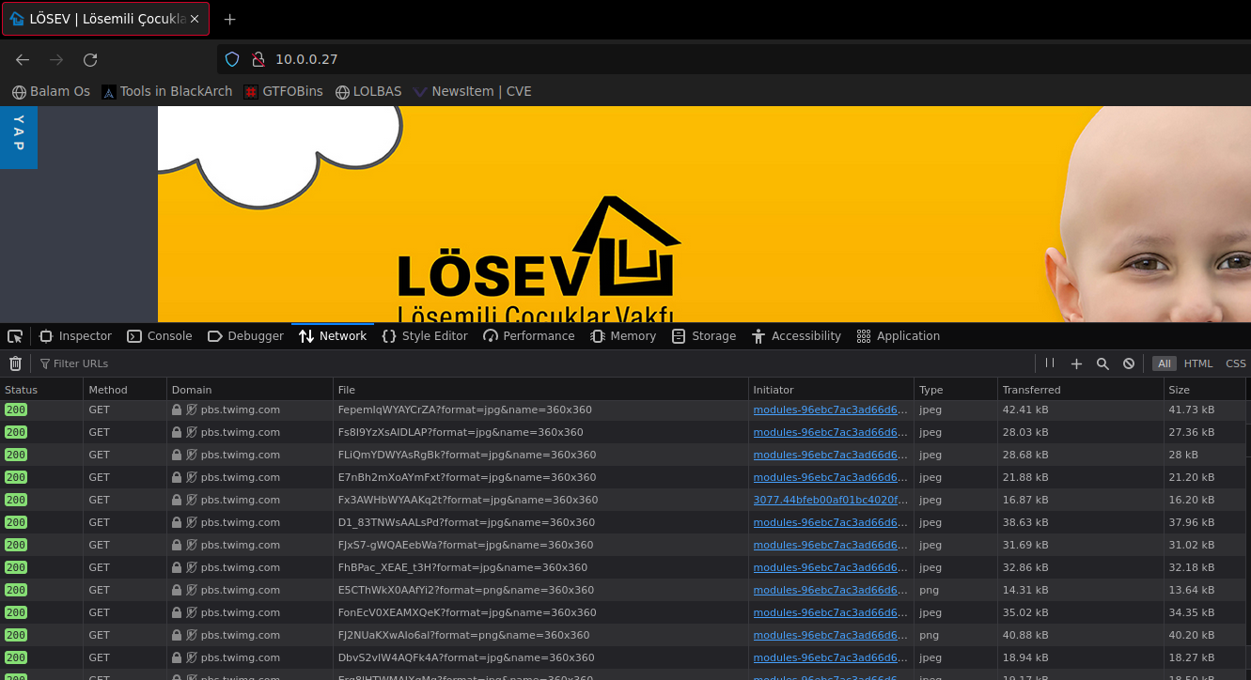Toggle the All request type filter

coord(1165,363)
